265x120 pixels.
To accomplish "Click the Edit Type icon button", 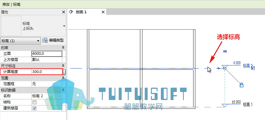I will (45, 40).
